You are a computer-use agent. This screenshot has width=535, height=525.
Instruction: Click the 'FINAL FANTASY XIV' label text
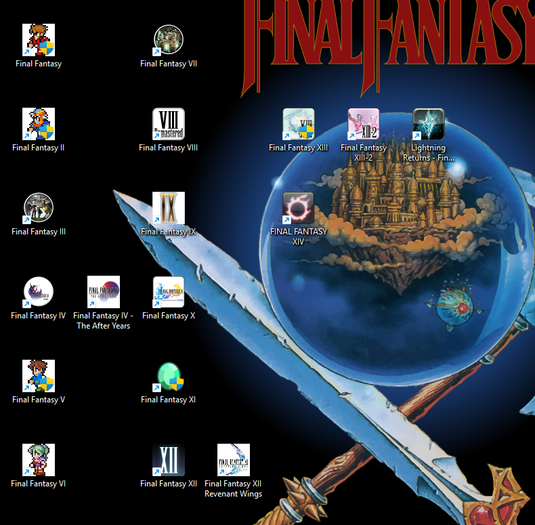click(299, 236)
